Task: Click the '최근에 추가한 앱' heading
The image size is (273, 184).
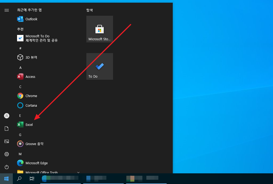Action: (x=29, y=10)
